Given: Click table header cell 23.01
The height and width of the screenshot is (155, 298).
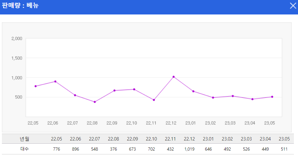Looking at the screenshot, I should [208, 139].
